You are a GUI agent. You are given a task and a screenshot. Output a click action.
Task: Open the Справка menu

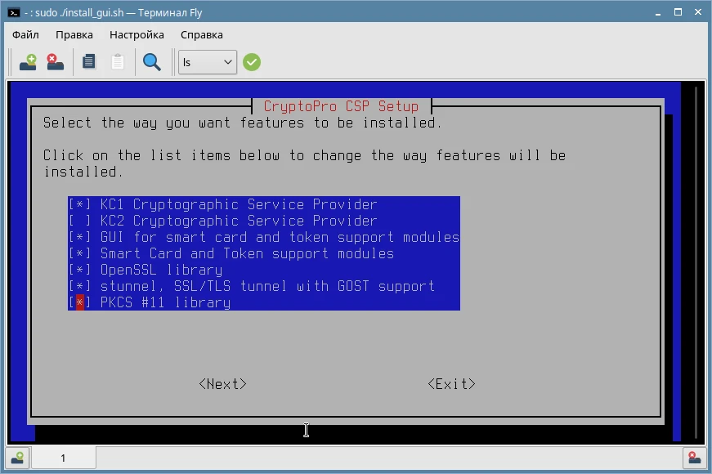(x=202, y=35)
